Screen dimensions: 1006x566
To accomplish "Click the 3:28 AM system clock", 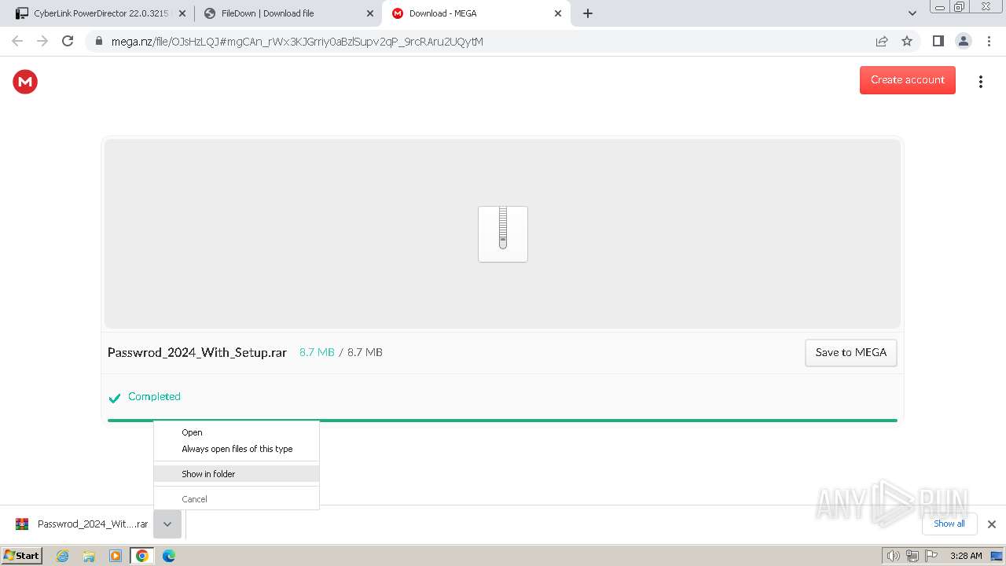I will coord(966,556).
